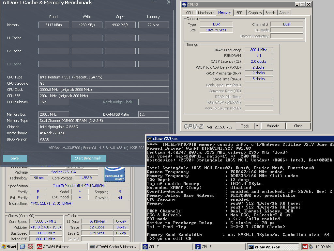Open Internet Explorer from quick launch
The width and height of the screenshot is (334, 251).
coord(23,247)
